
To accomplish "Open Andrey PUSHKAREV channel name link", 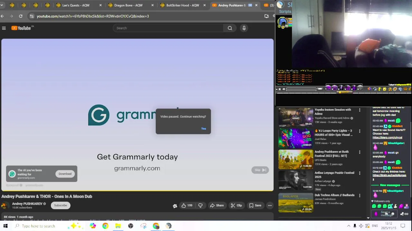I will click(27, 204).
